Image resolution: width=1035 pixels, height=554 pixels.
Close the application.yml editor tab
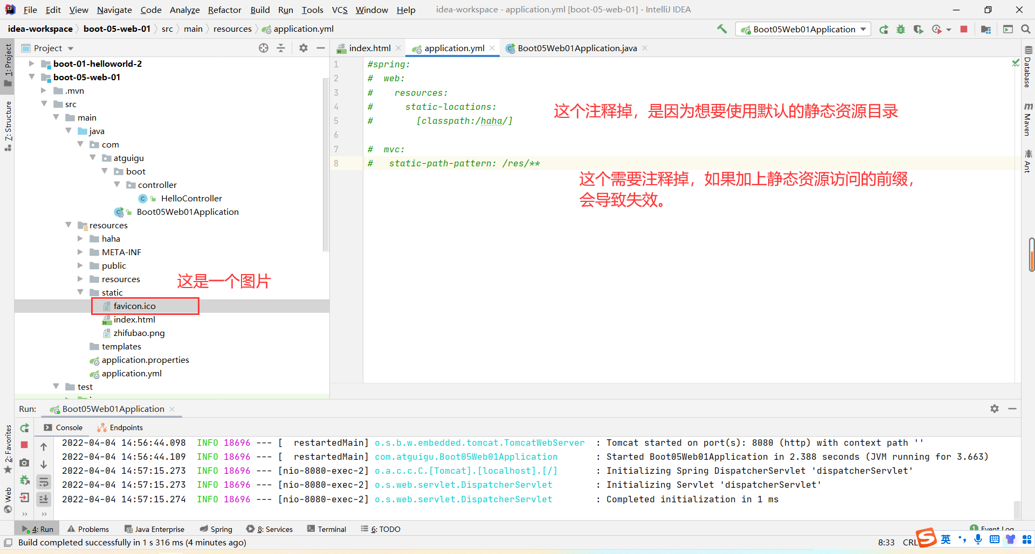click(492, 48)
